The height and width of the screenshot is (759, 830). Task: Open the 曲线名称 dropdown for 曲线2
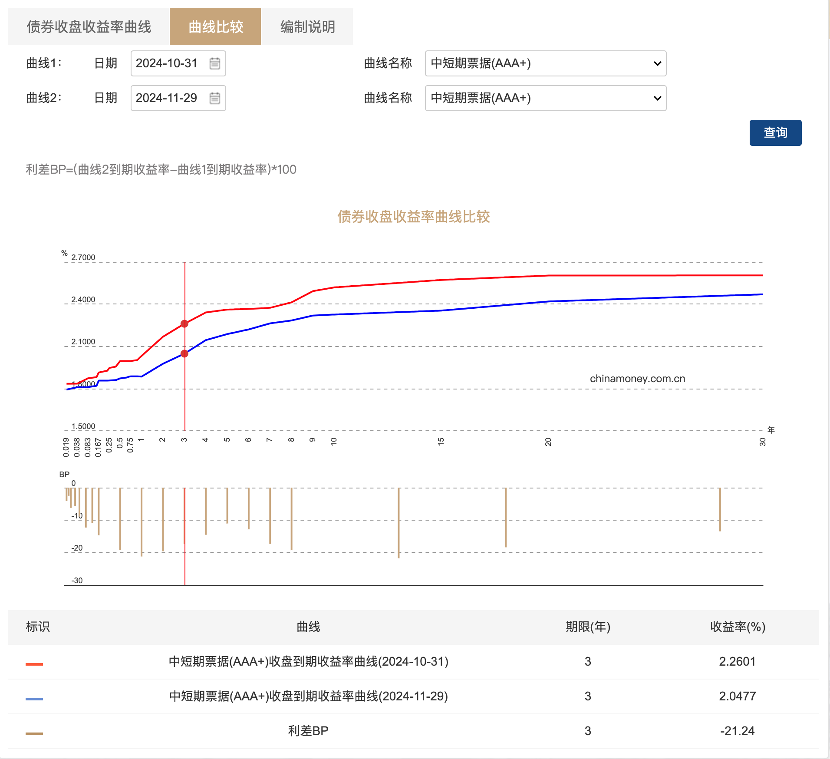[x=545, y=98]
